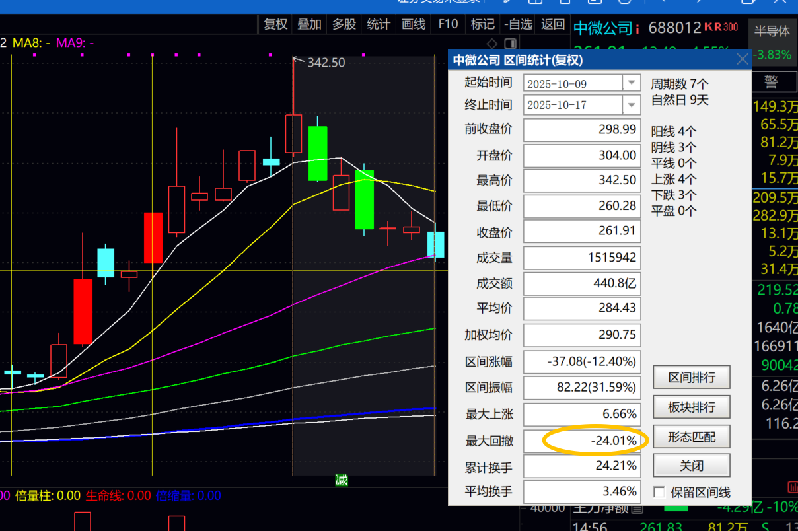
Task: Click the red info icon beside 中微公司
Action: tap(637, 29)
